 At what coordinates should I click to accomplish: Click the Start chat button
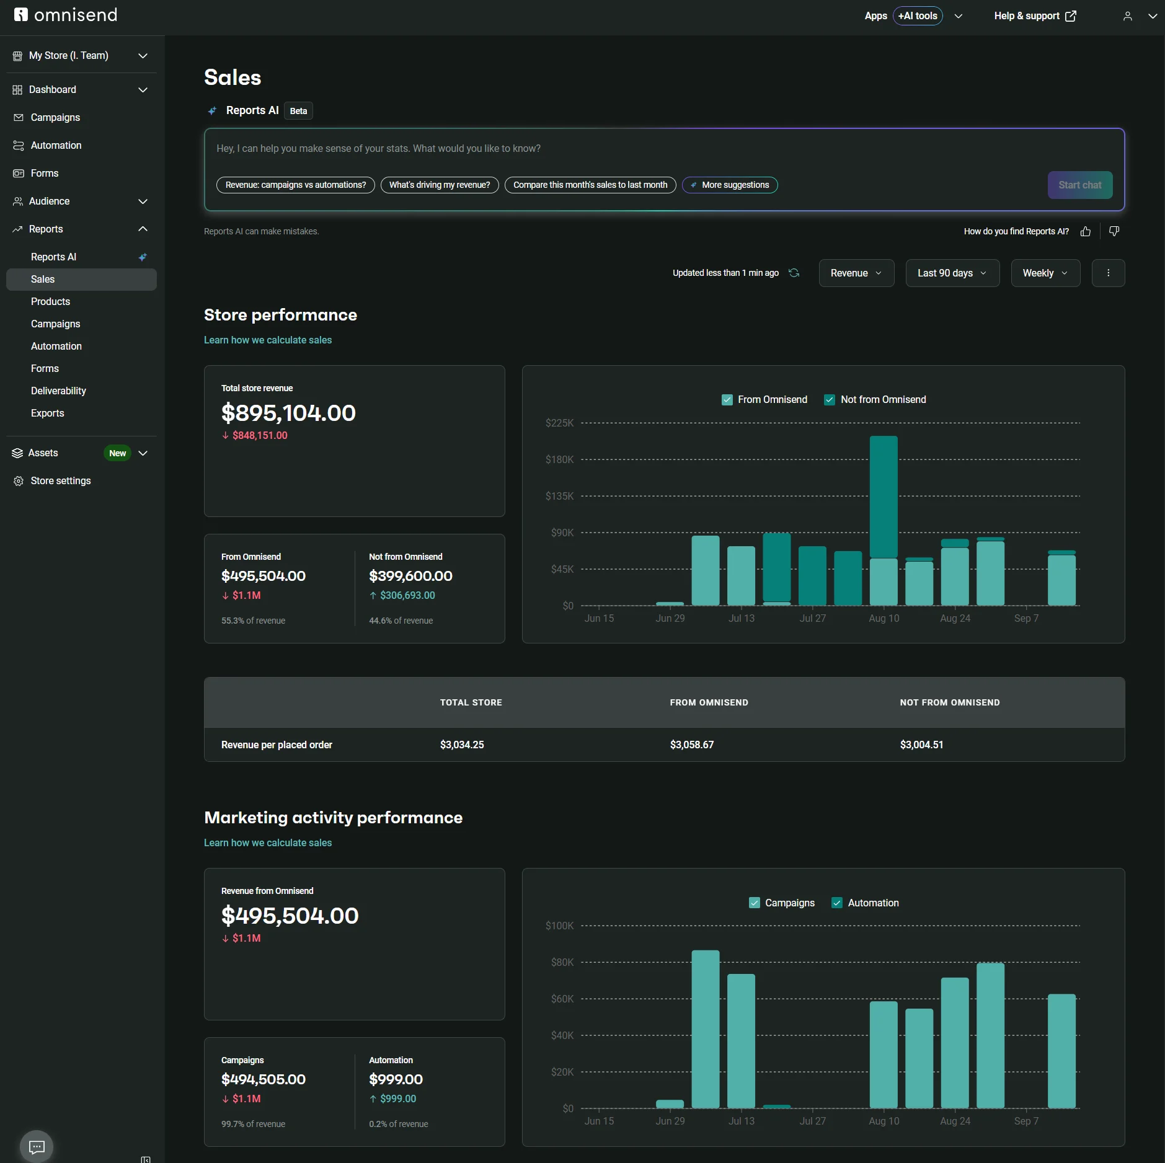[1080, 185]
